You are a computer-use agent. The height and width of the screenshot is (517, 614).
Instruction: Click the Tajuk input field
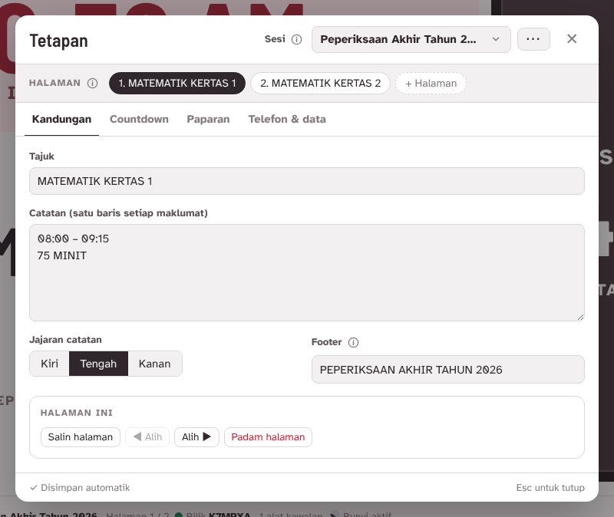coord(307,181)
